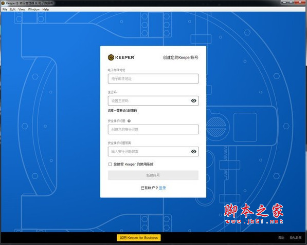This screenshot has width=307, height=245.
Task: Open the Help menu
Action: (46, 9)
